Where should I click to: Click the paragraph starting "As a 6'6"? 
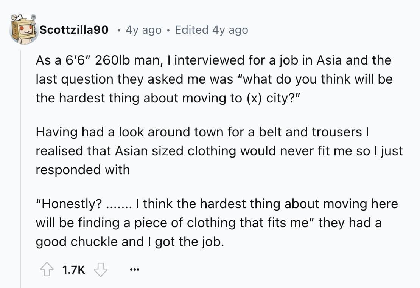click(x=214, y=79)
